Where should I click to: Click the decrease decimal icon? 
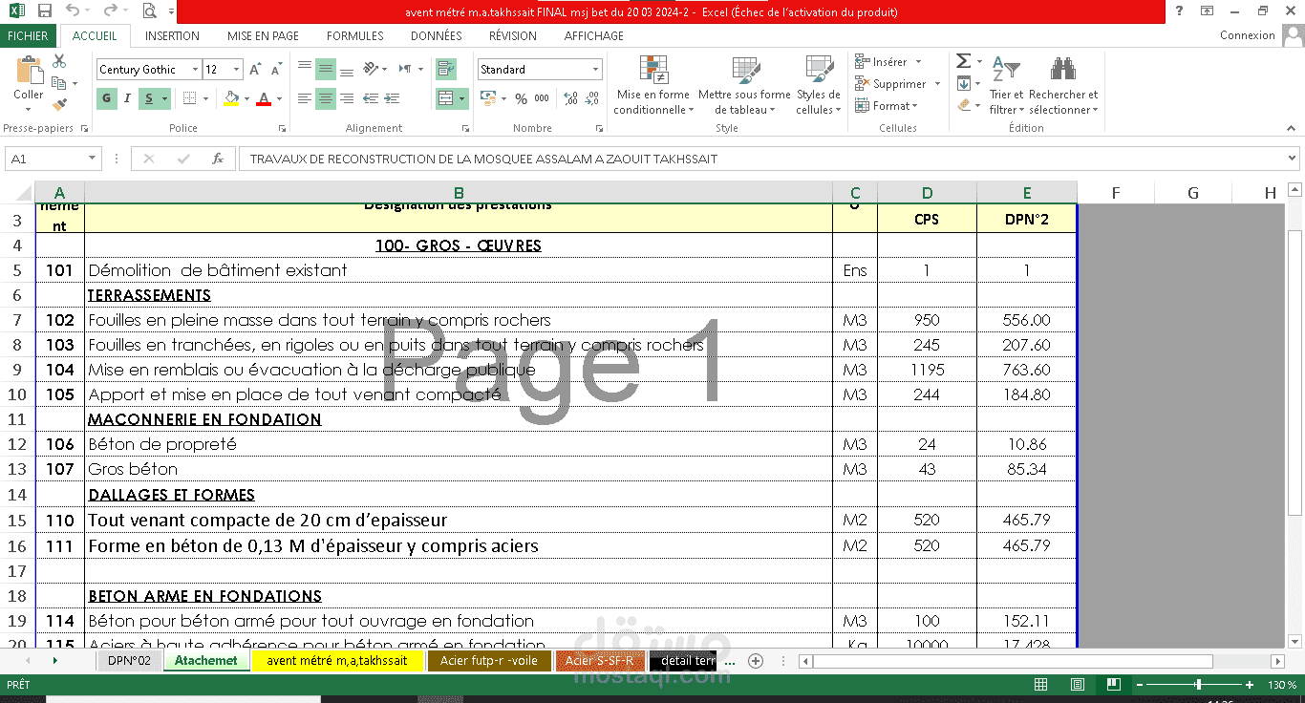pyautogui.click(x=592, y=98)
